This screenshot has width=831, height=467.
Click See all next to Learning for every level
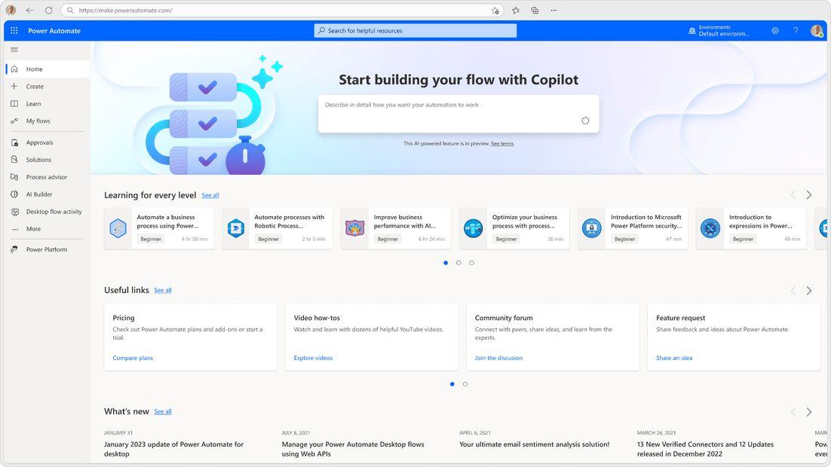coord(210,195)
